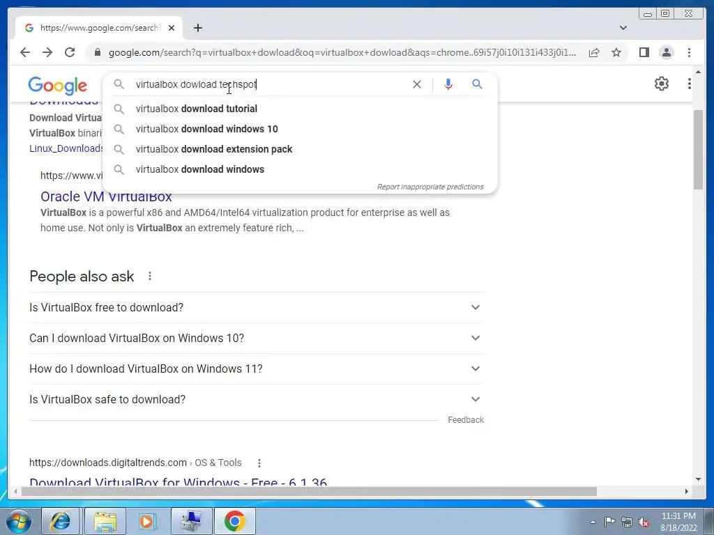This screenshot has height=535, width=714.
Task: Click Report inappropriate predictions
Action: 430,187
